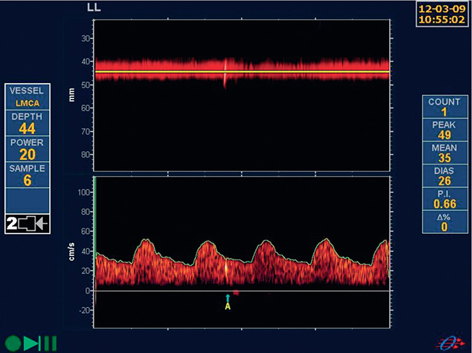Select the POWER 20 field
This screenshot has height=353, width=472.
pos(28,149)
